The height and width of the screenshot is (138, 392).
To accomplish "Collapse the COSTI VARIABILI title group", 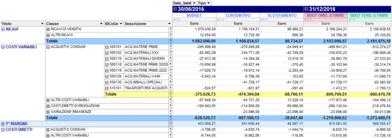I will click(3, 47).
